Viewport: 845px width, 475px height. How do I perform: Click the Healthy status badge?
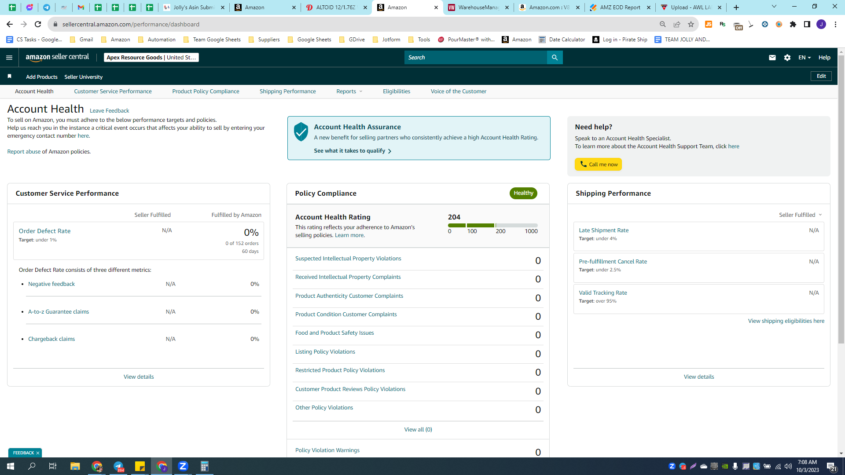point(523,193)
